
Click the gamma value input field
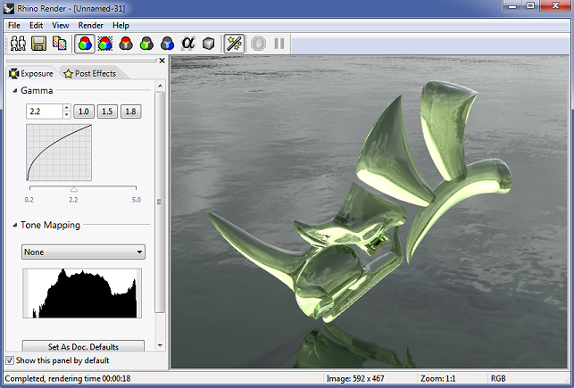(45, 111)
